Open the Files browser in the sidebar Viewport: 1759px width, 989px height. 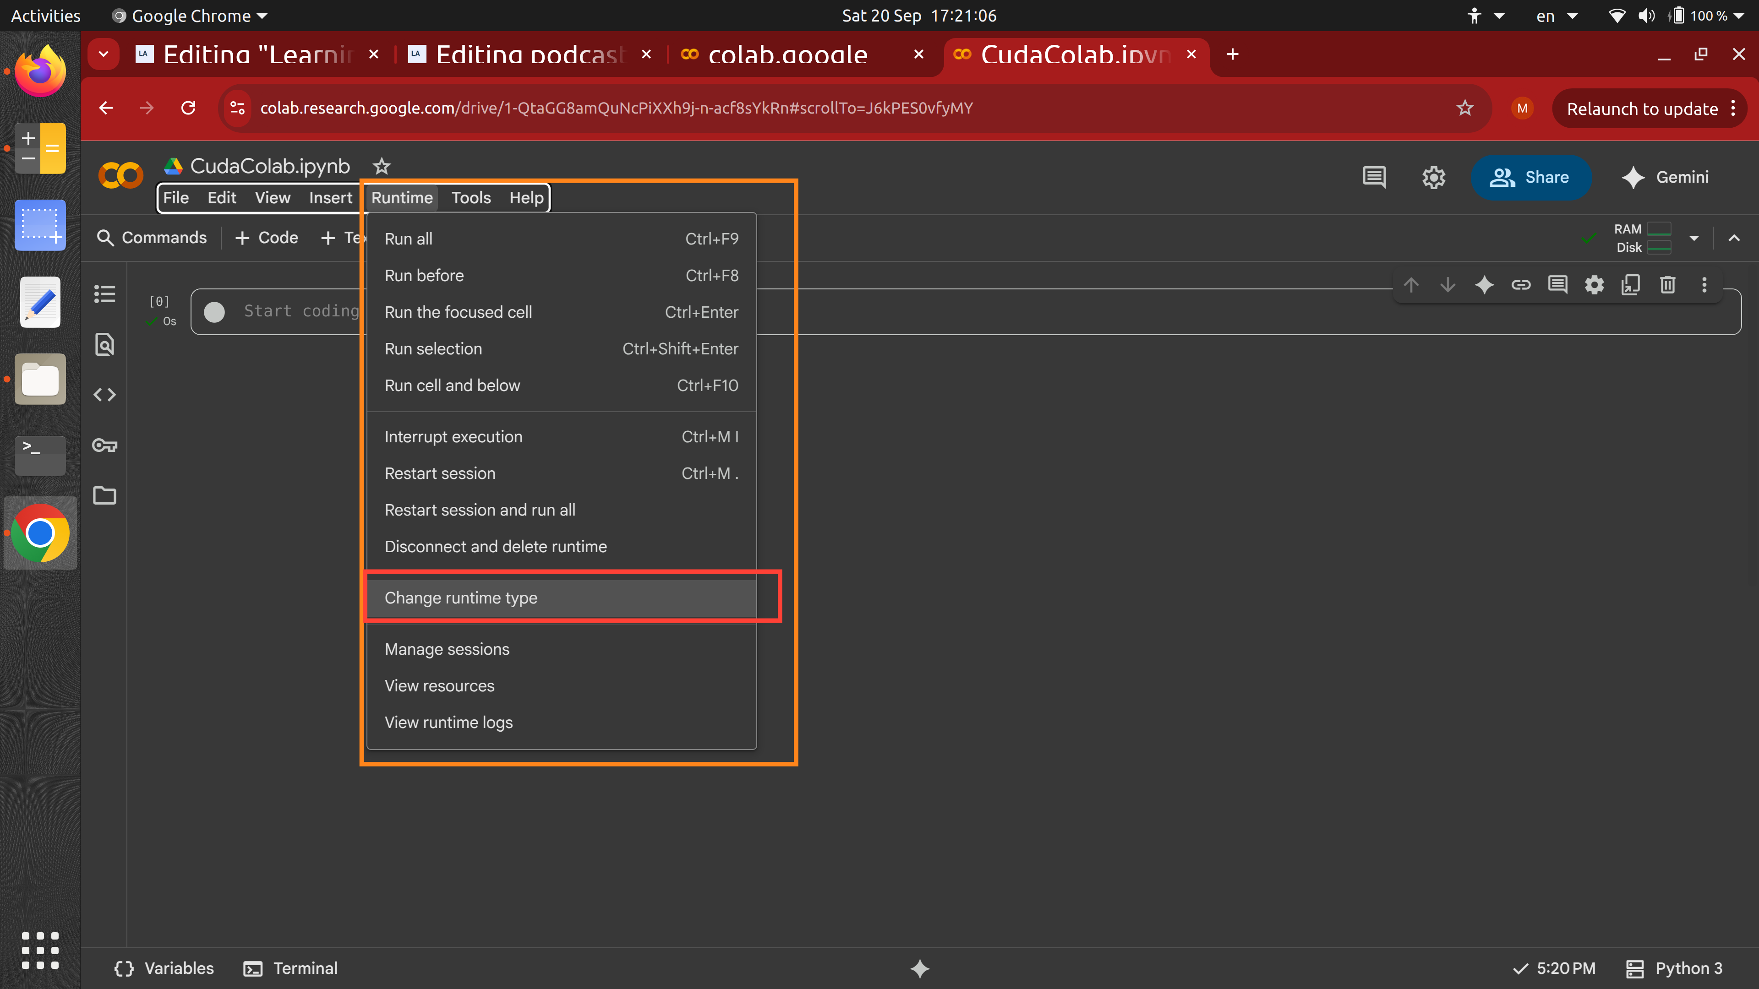pyautogui.click(x=104, y=495)
